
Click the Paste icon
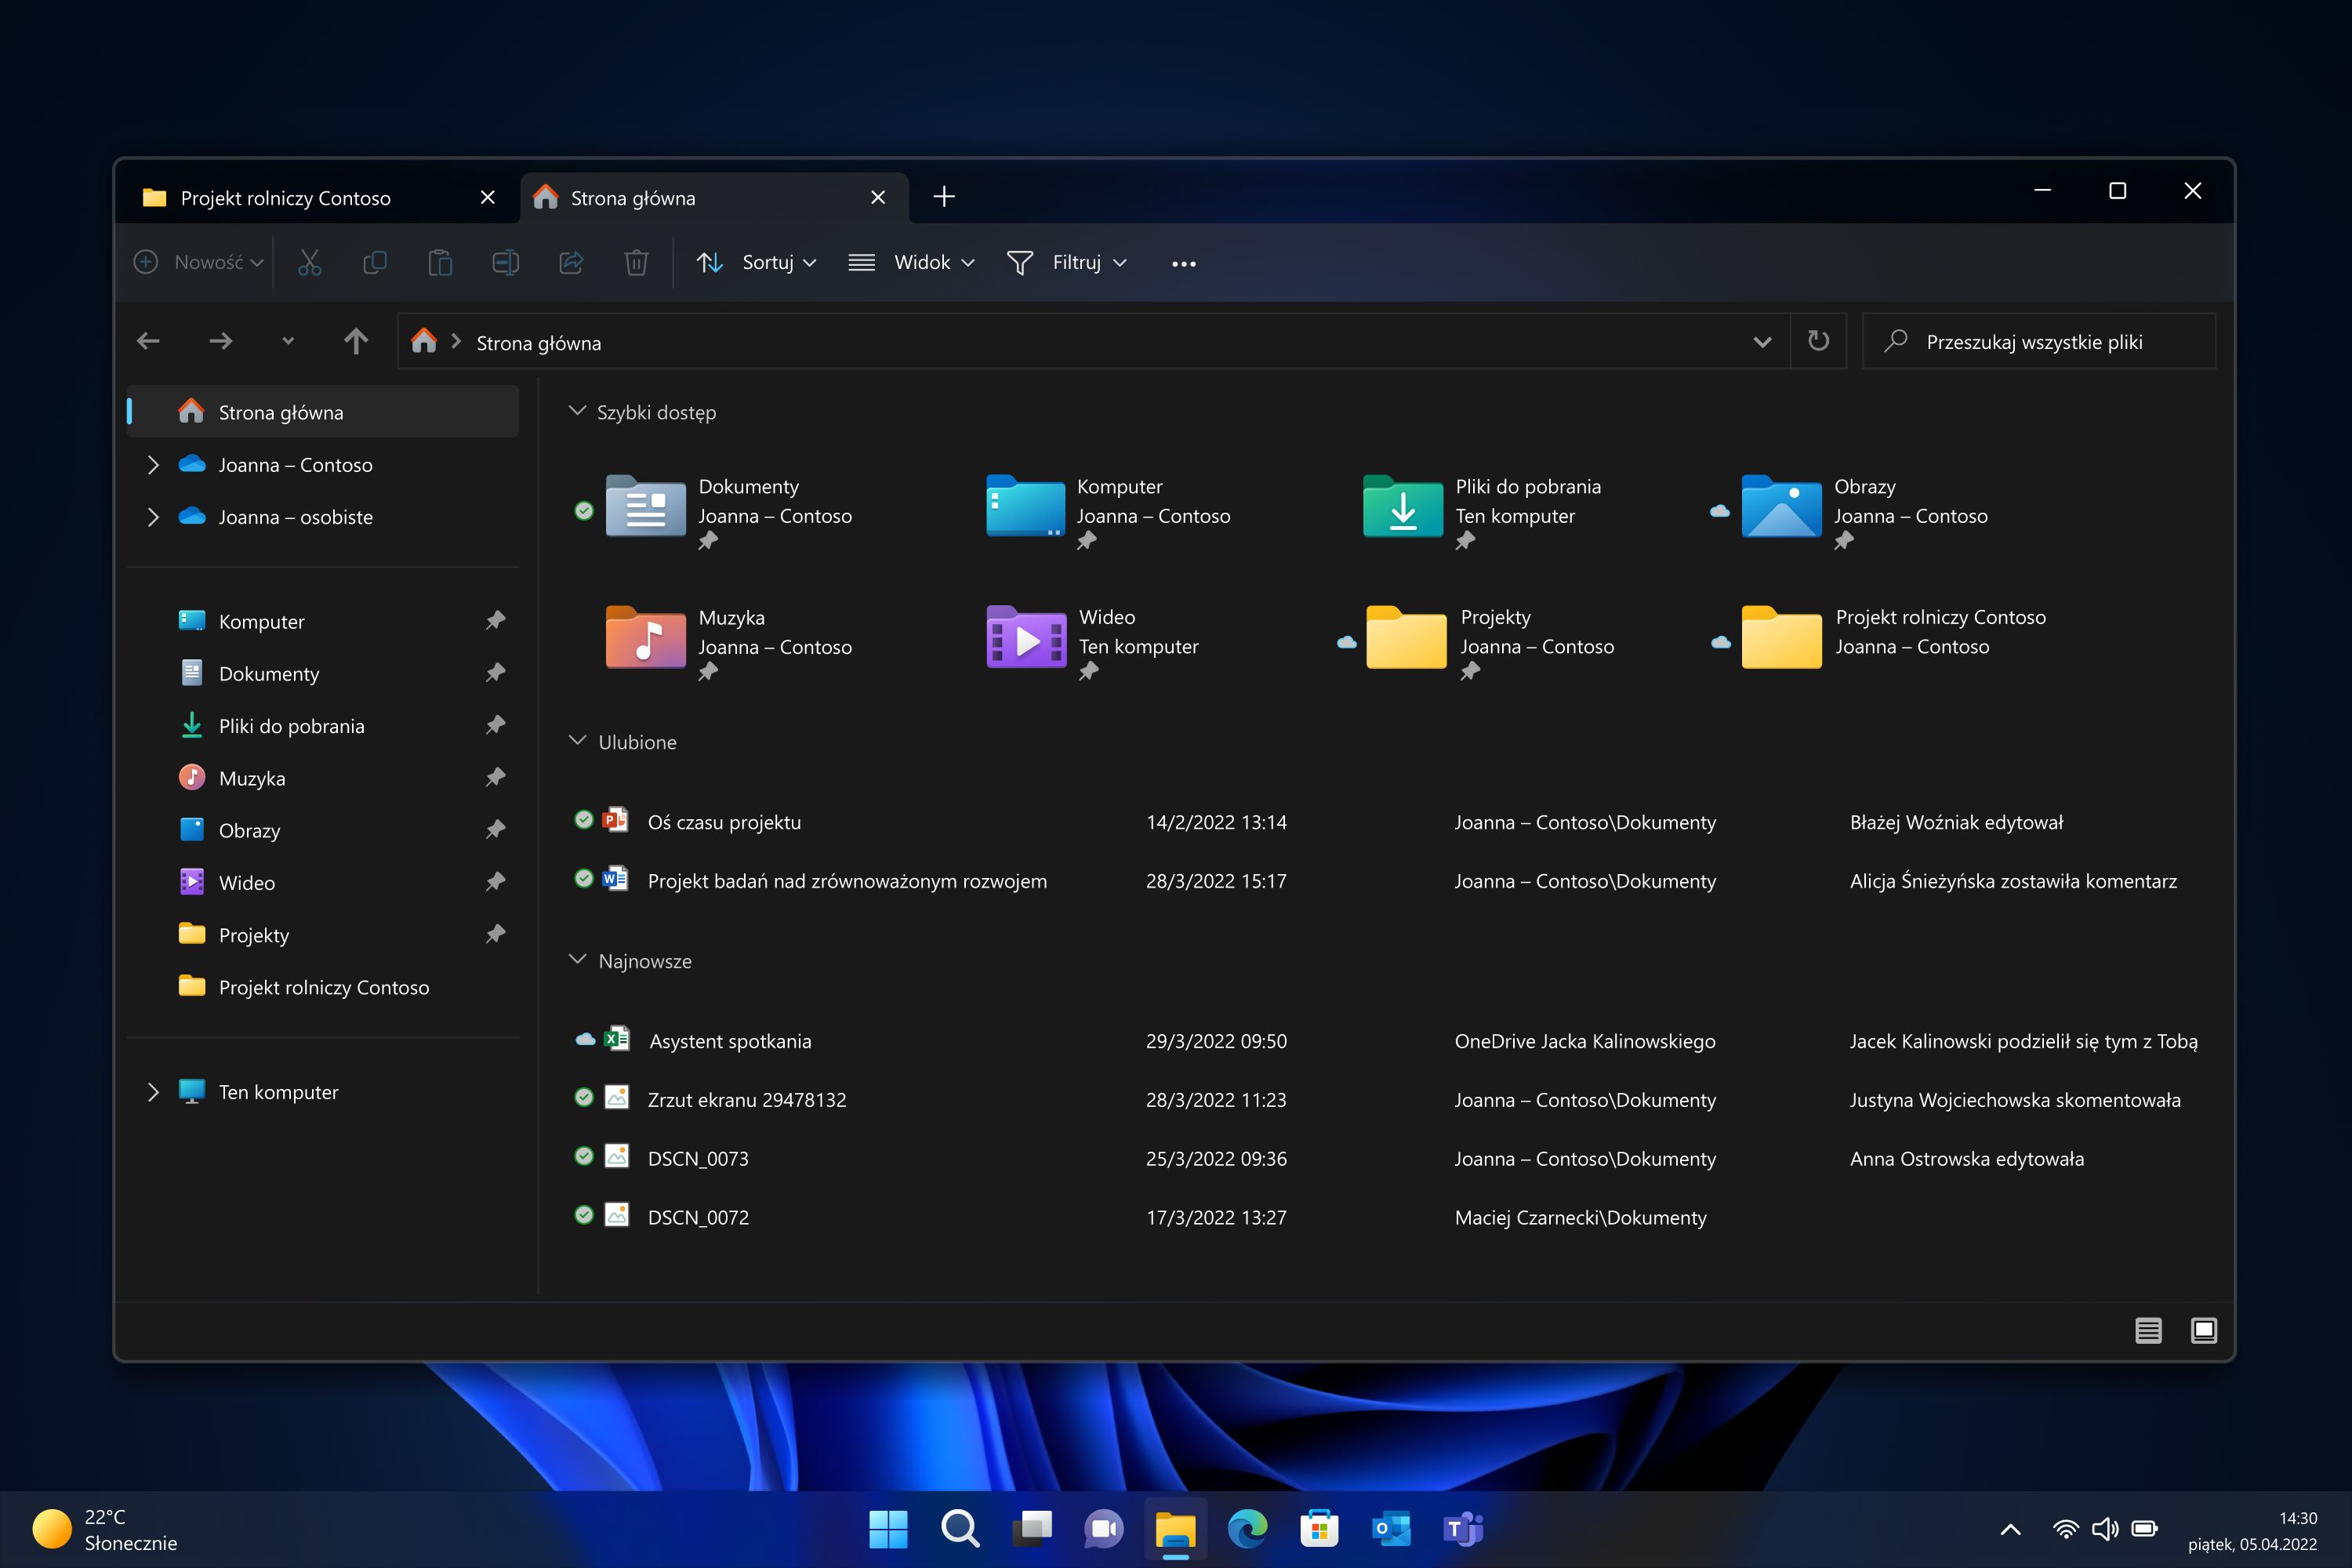440,262
